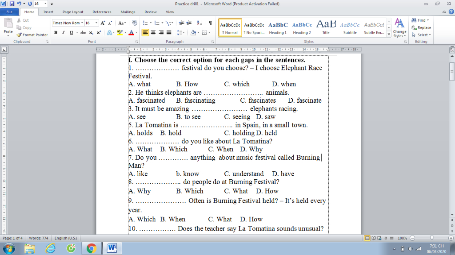The image size is (455, 255).
Task: Switch to Review tab
Action: click(150, 12)
